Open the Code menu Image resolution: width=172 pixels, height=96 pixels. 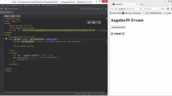[x=21, y=5]
